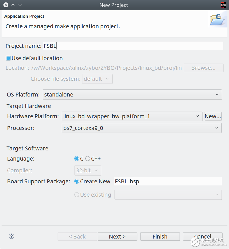The image size is (229, 249).
Task: Click the SDK logo in title bar
Action: coord(223,5)
